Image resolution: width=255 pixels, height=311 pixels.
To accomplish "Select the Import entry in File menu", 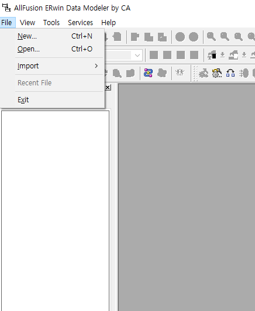I will (53, 66).
